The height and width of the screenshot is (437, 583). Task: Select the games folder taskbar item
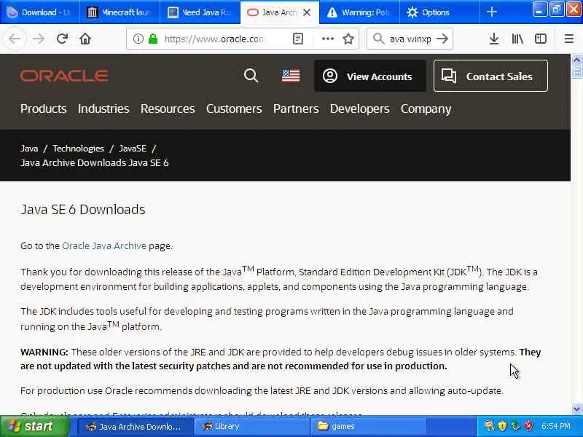368,426
